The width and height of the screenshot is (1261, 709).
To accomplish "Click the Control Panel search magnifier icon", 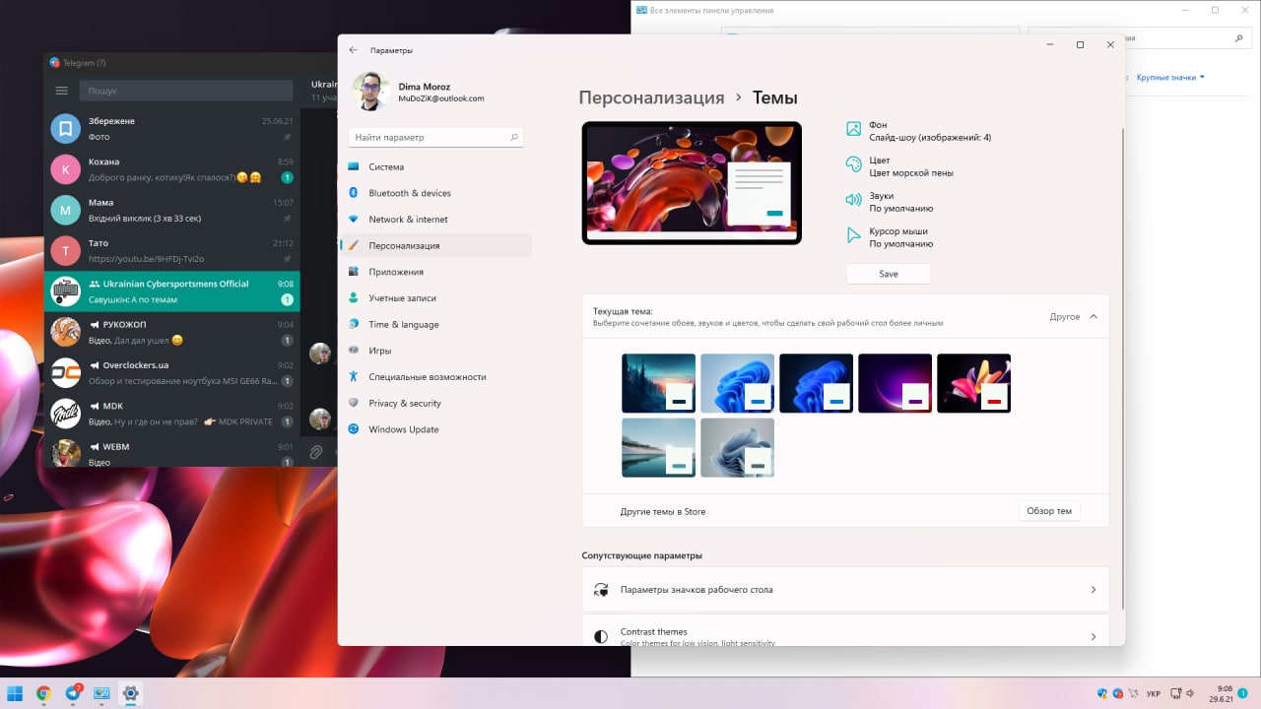I will [1239, 37].
